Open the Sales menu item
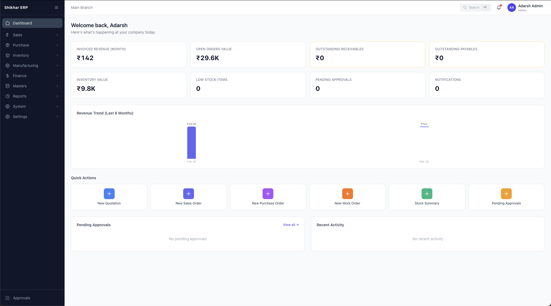 (32, 35)
